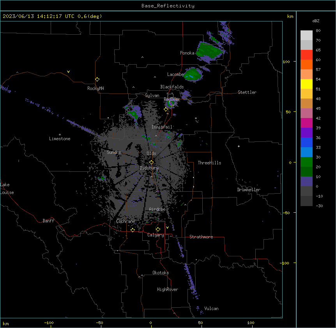Click the Base_Reflectivity title text
The height and width of the screenshot is (328, 336).
[168, 6]
